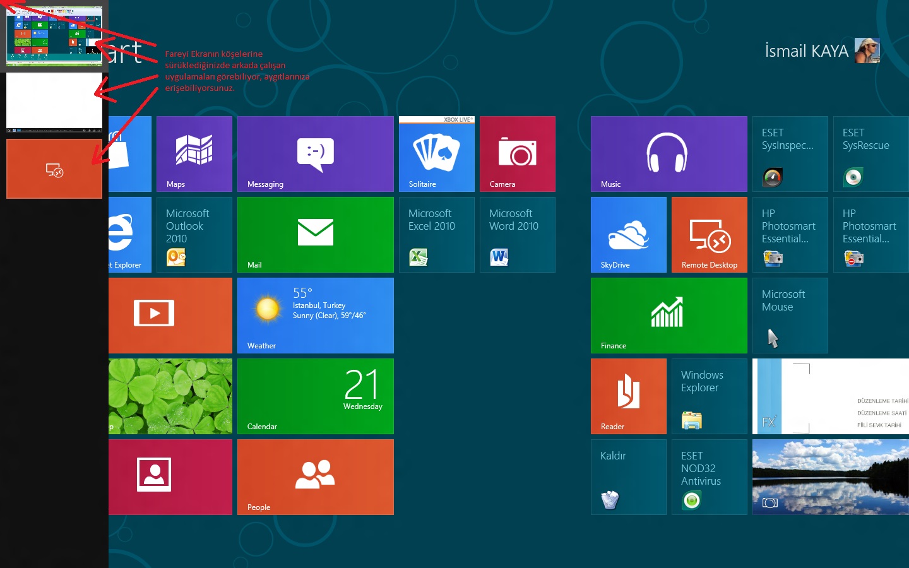The image size is (909, 568).
Task: Open the Windows Explorer tile
Action: coord(710,396)
